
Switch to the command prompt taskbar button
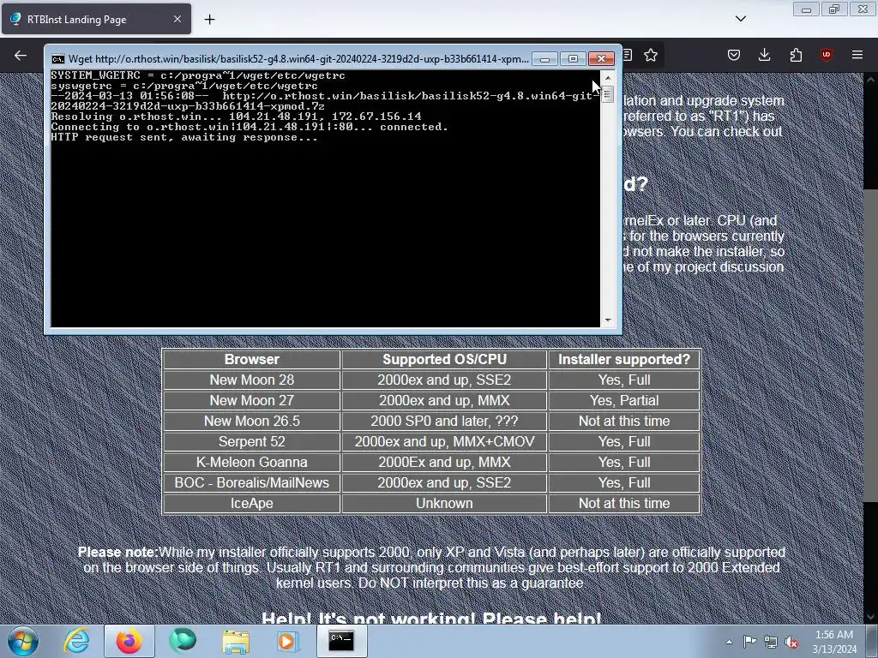click(x=341, y=641)
